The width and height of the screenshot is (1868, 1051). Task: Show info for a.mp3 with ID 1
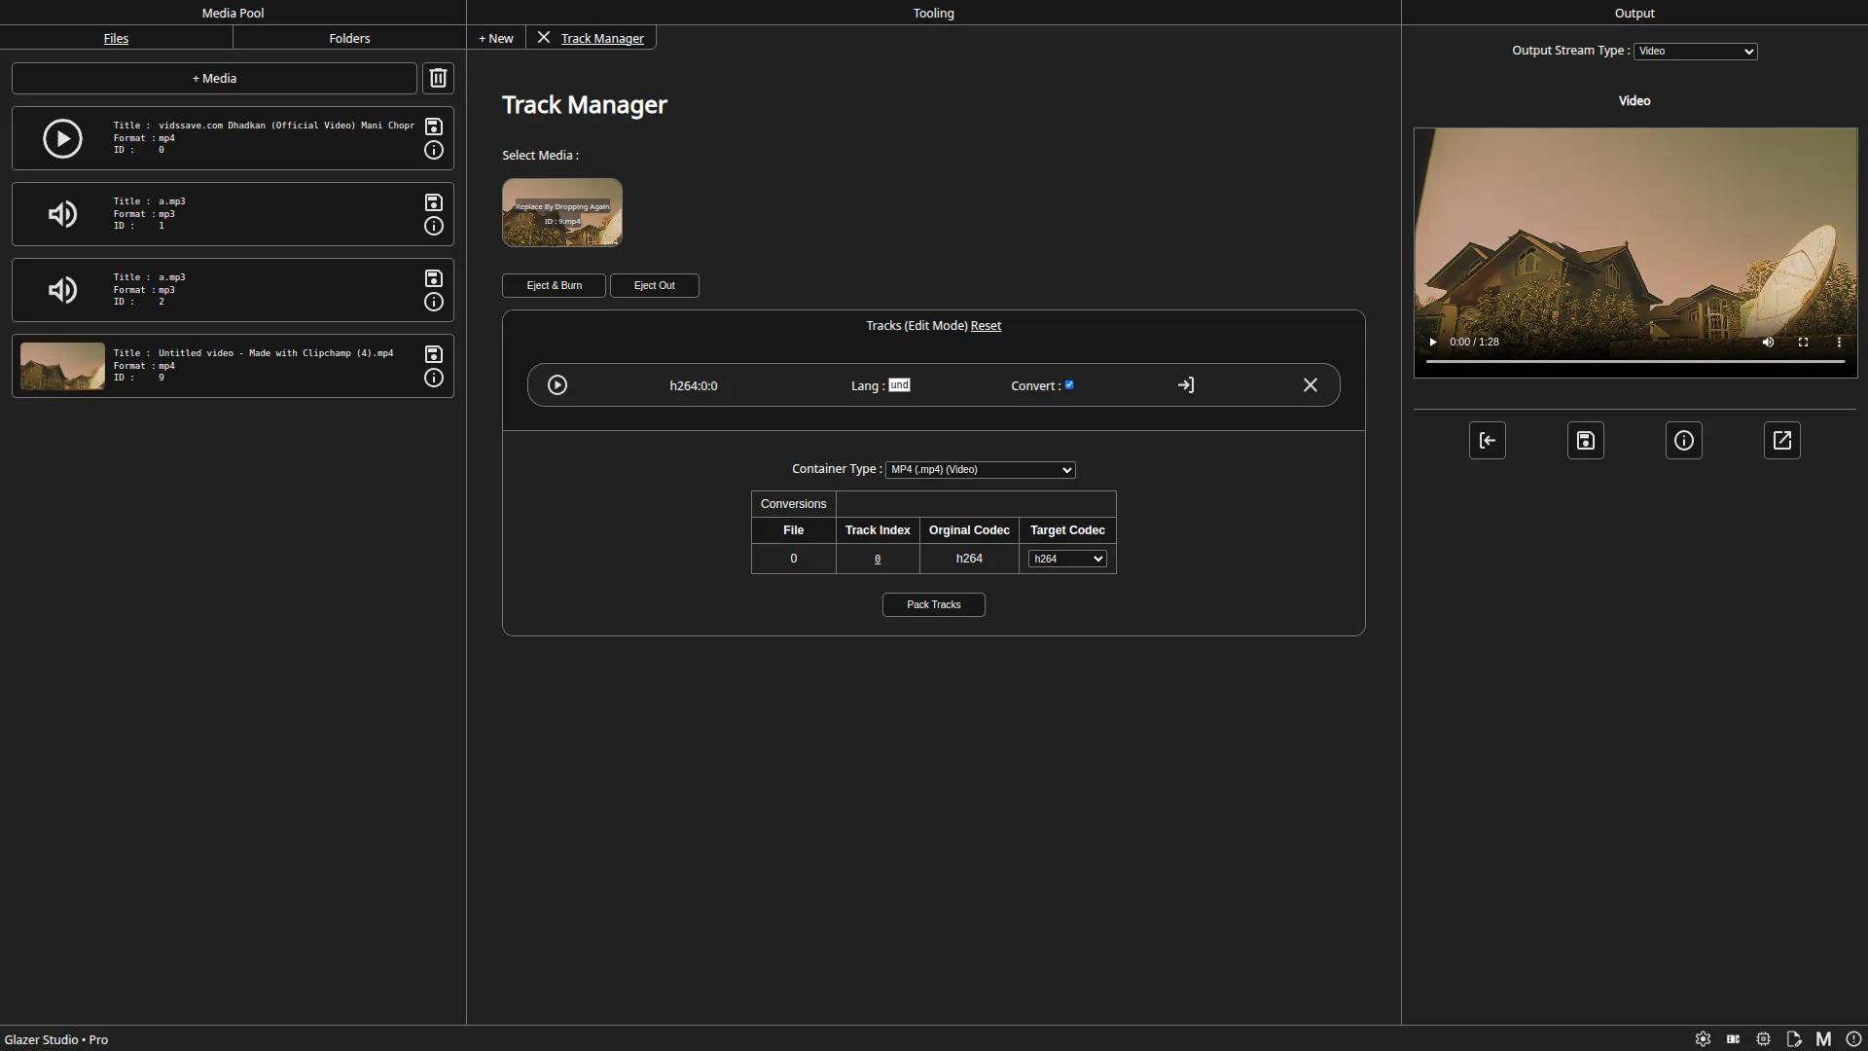tap(434, 226)
